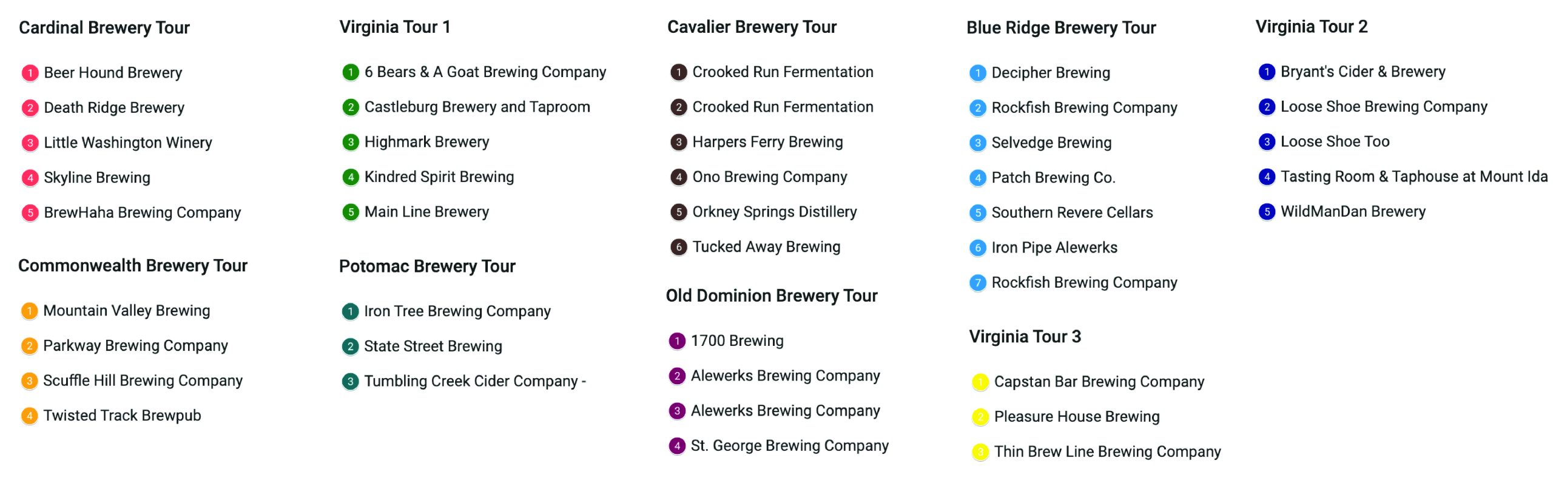This screenshot has height=477, width=1553.
Task: Click the Cardinal Brewery Tour heading
Action: [x=104, y=28]
